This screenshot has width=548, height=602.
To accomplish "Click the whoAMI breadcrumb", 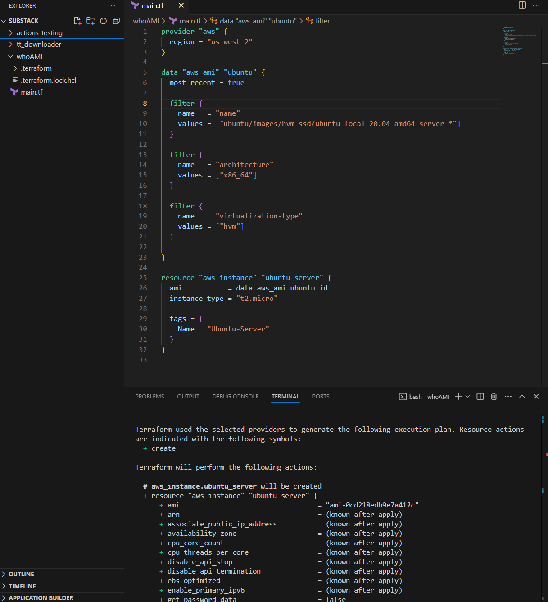I will click(146, 21).
